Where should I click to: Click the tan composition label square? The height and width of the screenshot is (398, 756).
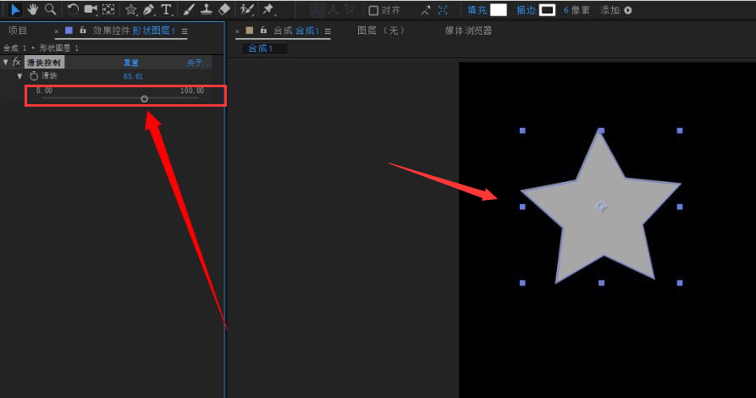249,30
